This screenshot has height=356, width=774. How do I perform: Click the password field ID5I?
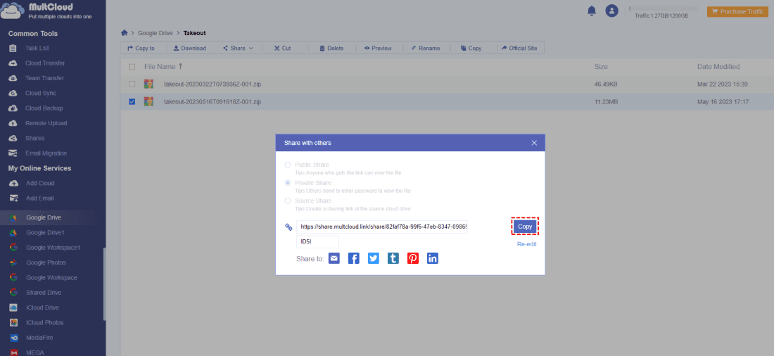[x=318, y=242]
